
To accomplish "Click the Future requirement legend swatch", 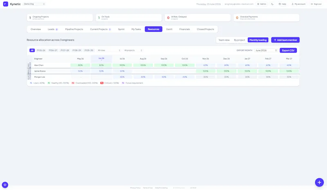I will point(123,83).
